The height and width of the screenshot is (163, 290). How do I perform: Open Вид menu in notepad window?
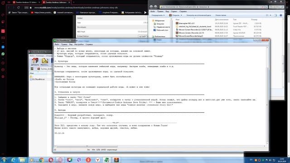coord(71,44)
